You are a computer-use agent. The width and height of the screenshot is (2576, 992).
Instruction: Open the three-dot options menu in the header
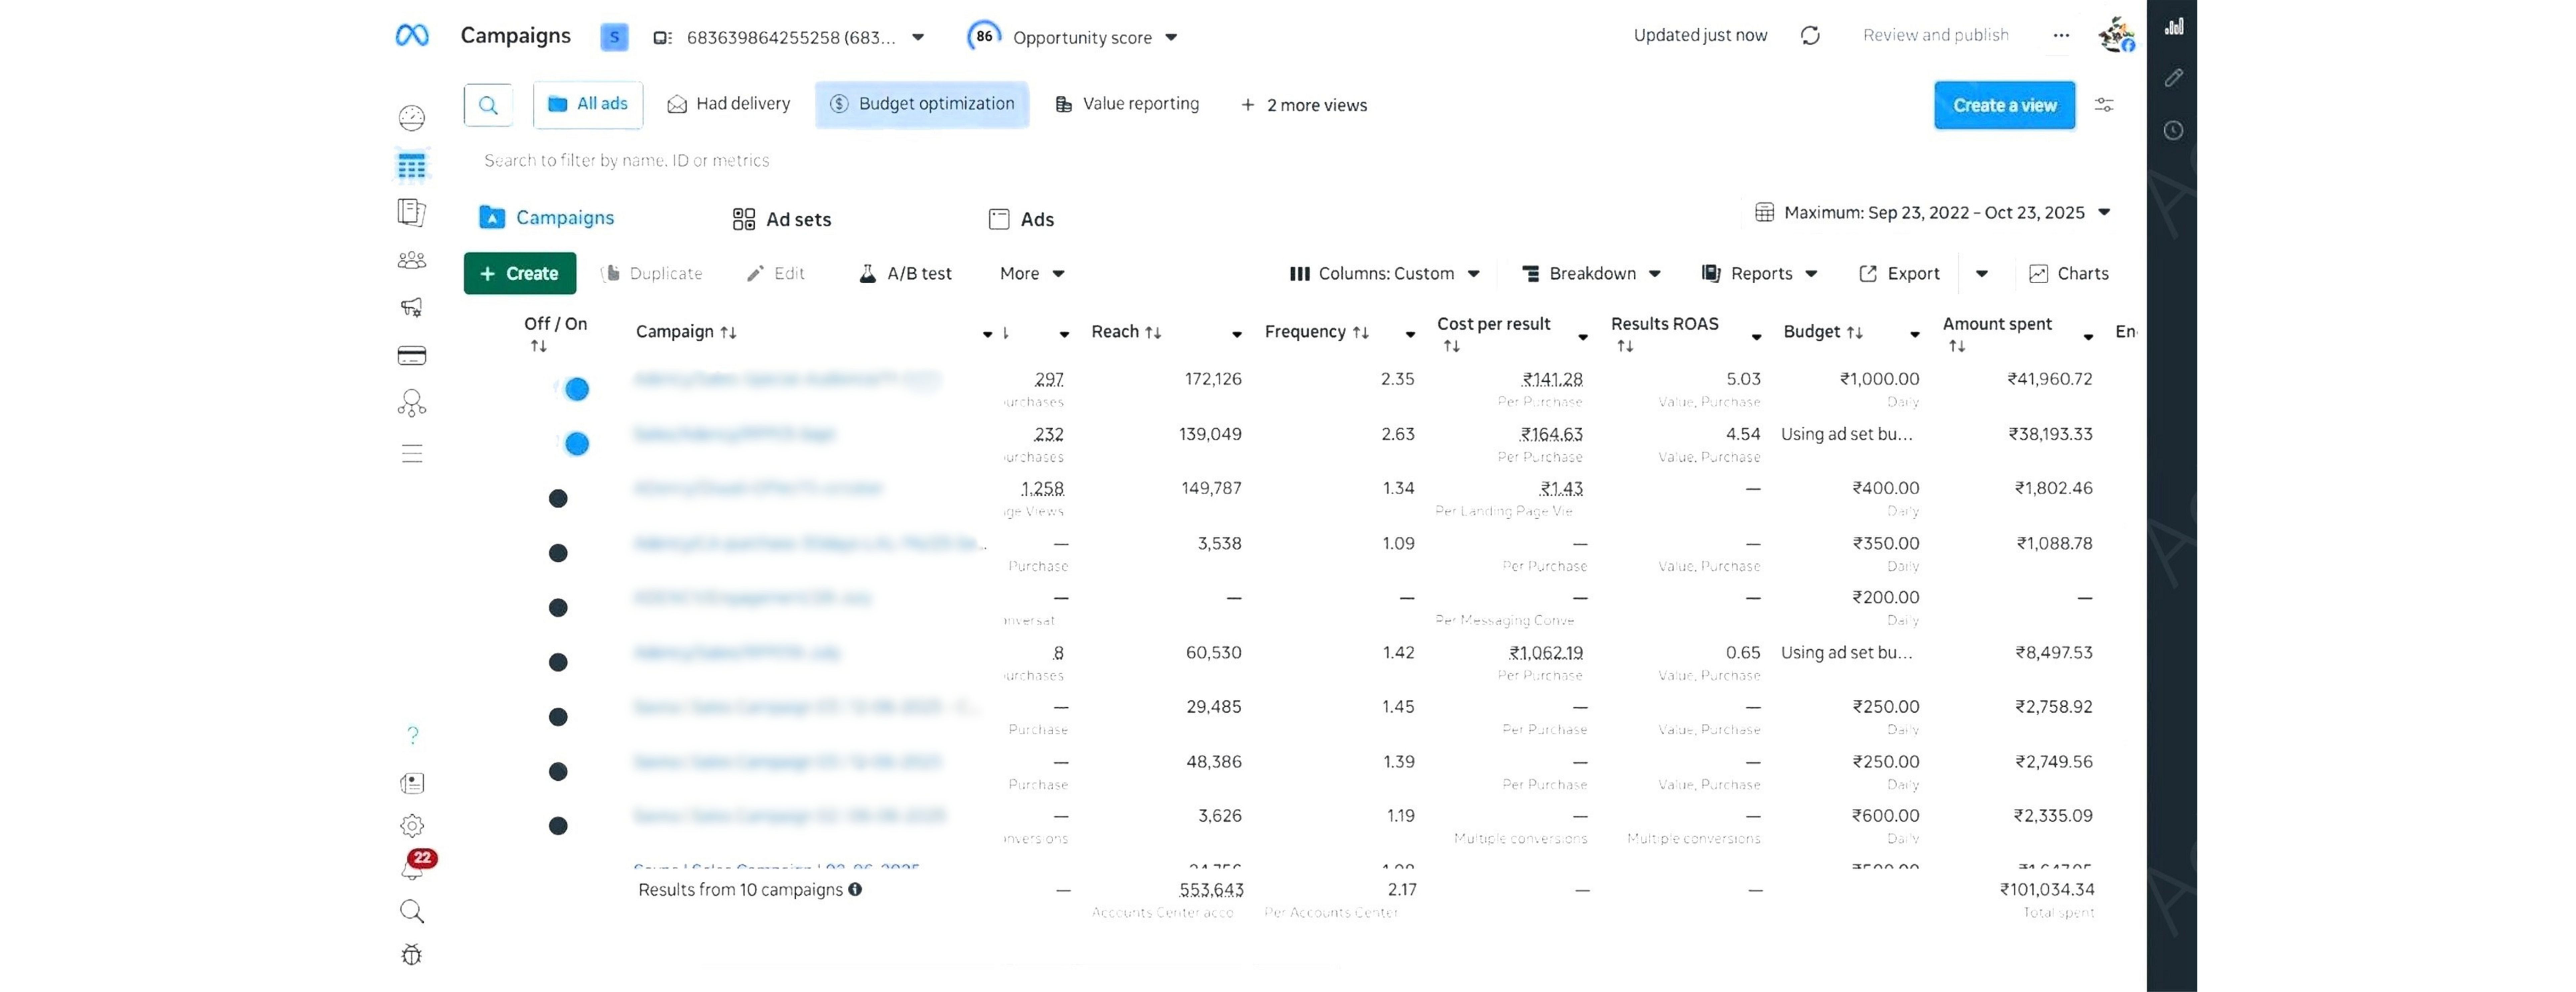(2061, 36)
